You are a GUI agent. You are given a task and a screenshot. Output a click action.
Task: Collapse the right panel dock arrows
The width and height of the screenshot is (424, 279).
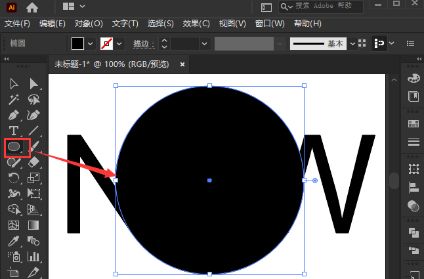[419, 58]
